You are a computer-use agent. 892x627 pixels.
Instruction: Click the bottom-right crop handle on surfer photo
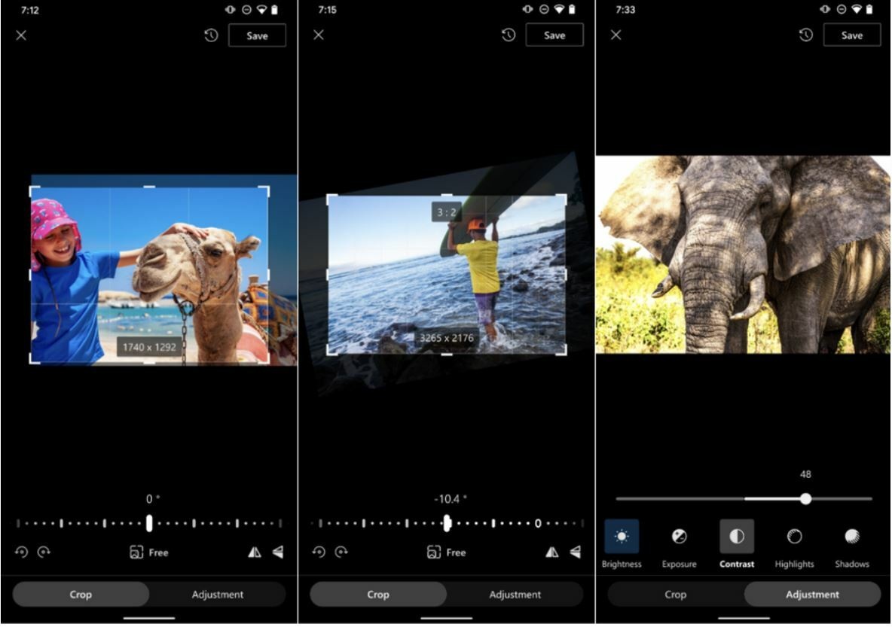coord(563,350)
